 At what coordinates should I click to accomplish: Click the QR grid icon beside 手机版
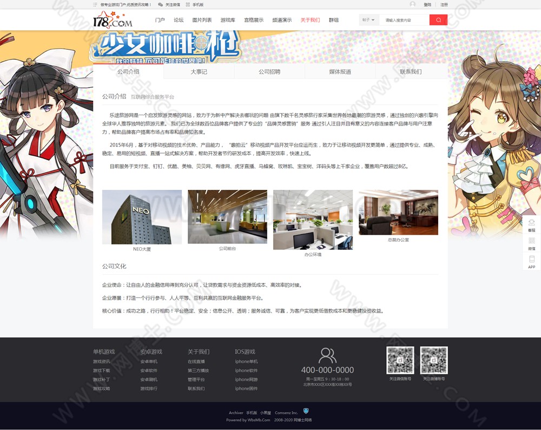[188, 4]
